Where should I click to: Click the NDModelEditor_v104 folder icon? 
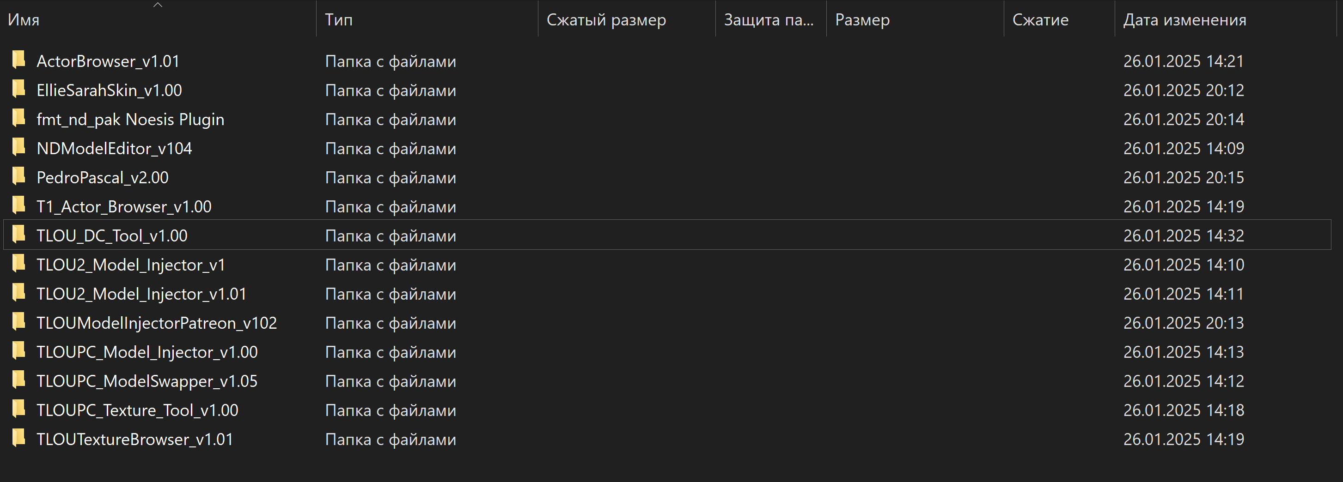(19, 148)
